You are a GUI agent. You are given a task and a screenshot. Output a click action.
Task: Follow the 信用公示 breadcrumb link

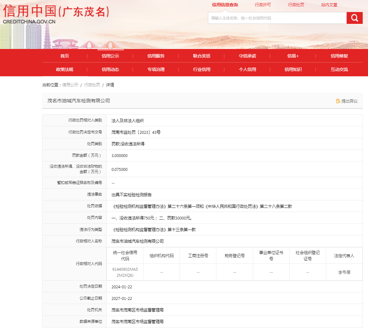pyautogui.click(x=70, y=85)
